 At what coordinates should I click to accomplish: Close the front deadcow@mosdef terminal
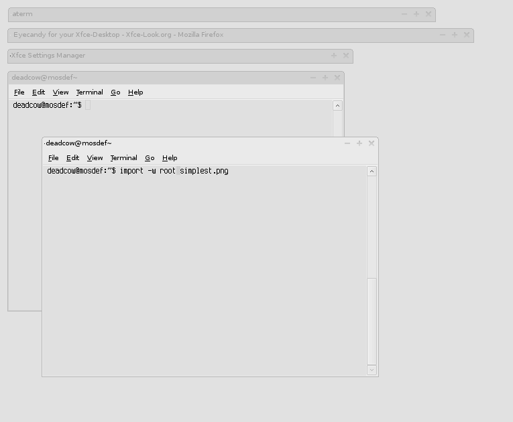(x=372, y=143)
